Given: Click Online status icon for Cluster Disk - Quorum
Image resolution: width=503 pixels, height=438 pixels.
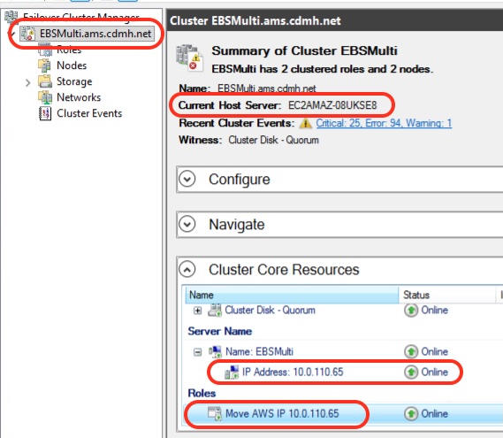Looking at the screenshot, I should click(x=411, y=311).
